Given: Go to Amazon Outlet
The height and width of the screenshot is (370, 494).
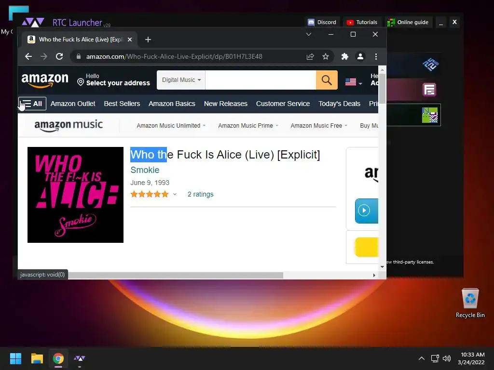Looking at the screenshot, I should (73, 104).
